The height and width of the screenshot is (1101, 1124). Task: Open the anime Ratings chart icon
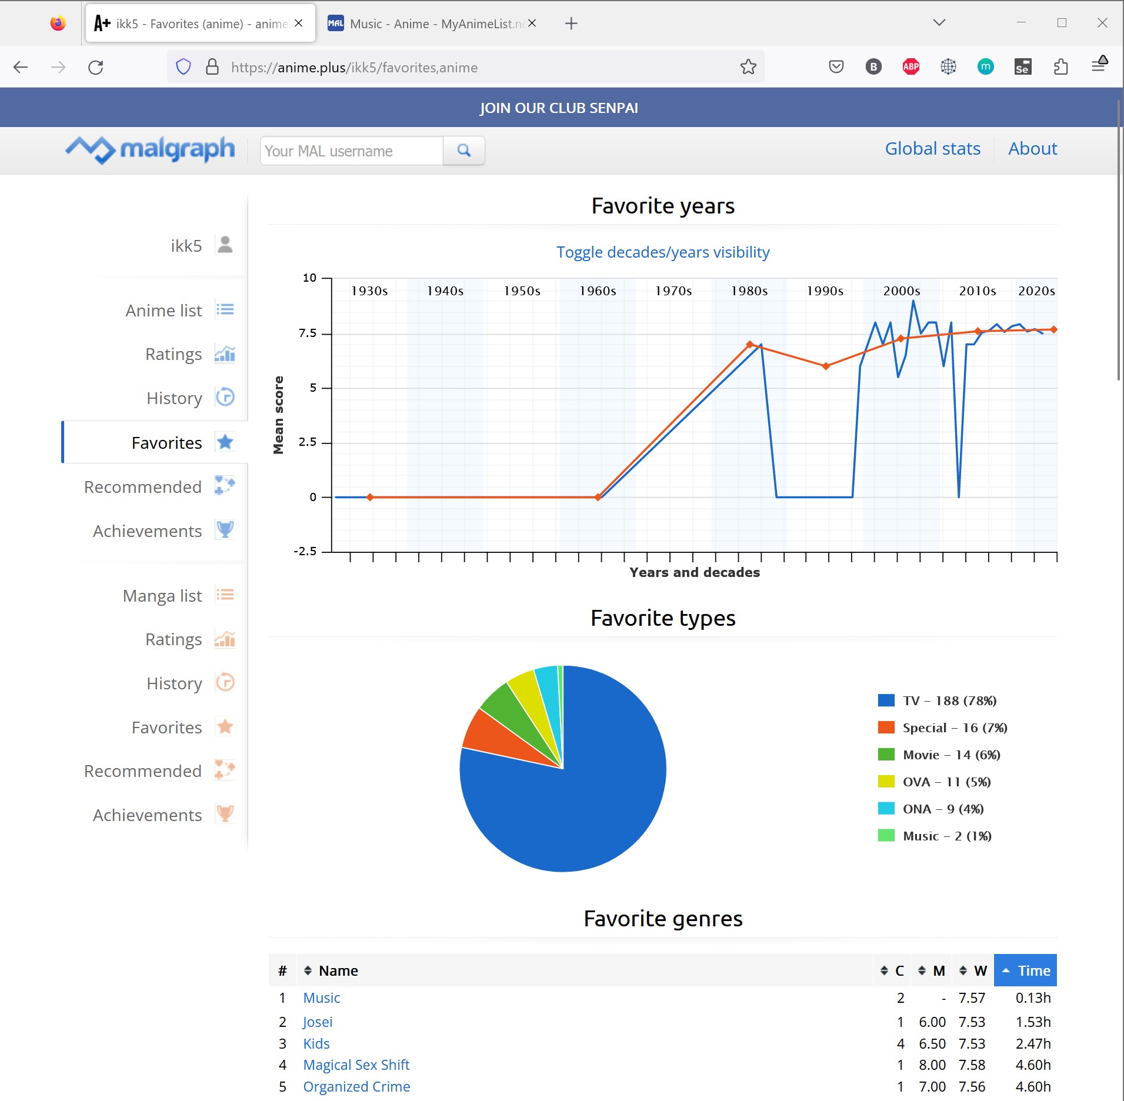tap(225, 354)
